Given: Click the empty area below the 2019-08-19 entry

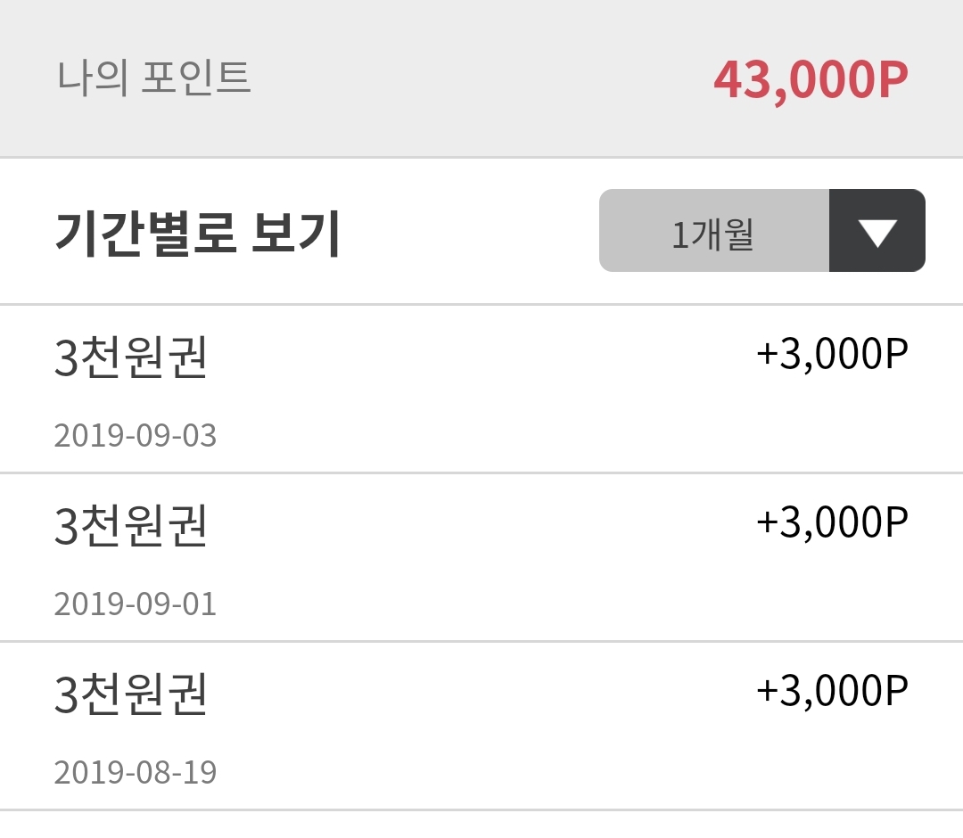Looking at the screenshot, I should pos(481,826).
